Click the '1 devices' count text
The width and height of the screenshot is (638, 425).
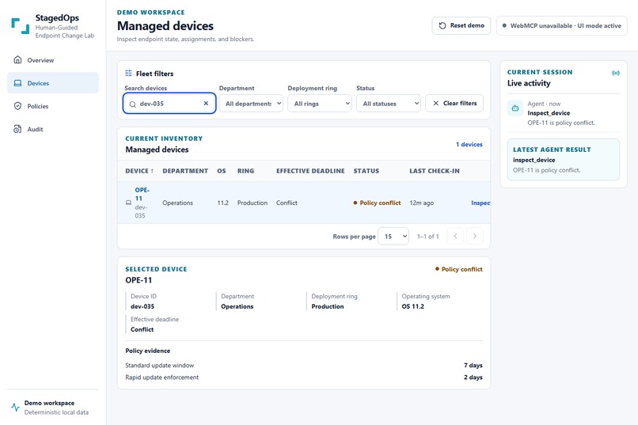(469, 144)
